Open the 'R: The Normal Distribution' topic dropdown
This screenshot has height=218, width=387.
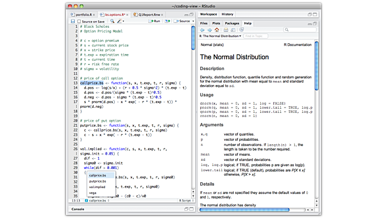tap(220, 36)
